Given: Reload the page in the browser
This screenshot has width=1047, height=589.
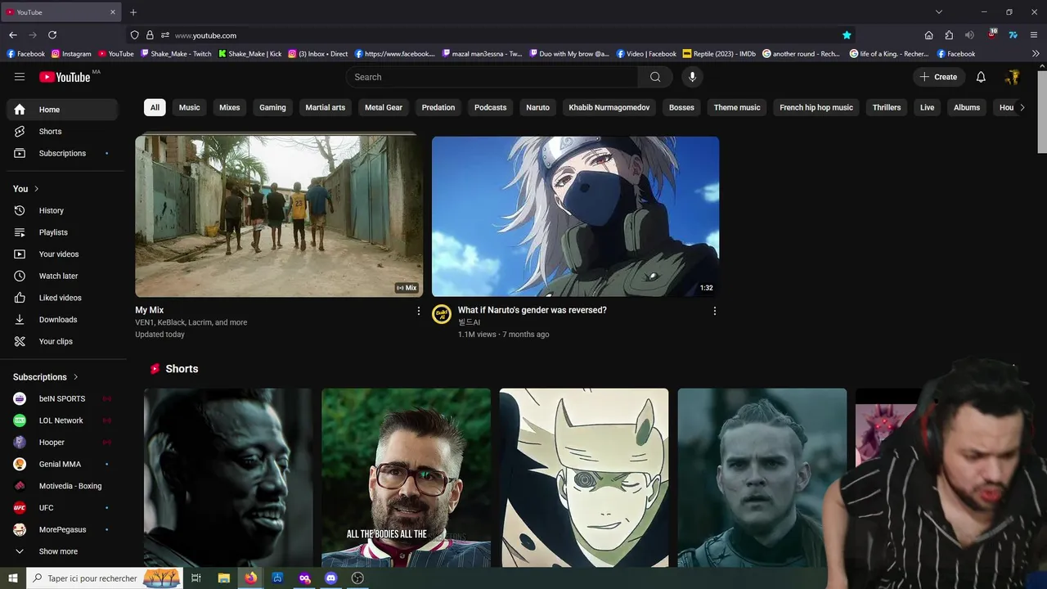Looking at the screenshot, I should pos(52,35).
